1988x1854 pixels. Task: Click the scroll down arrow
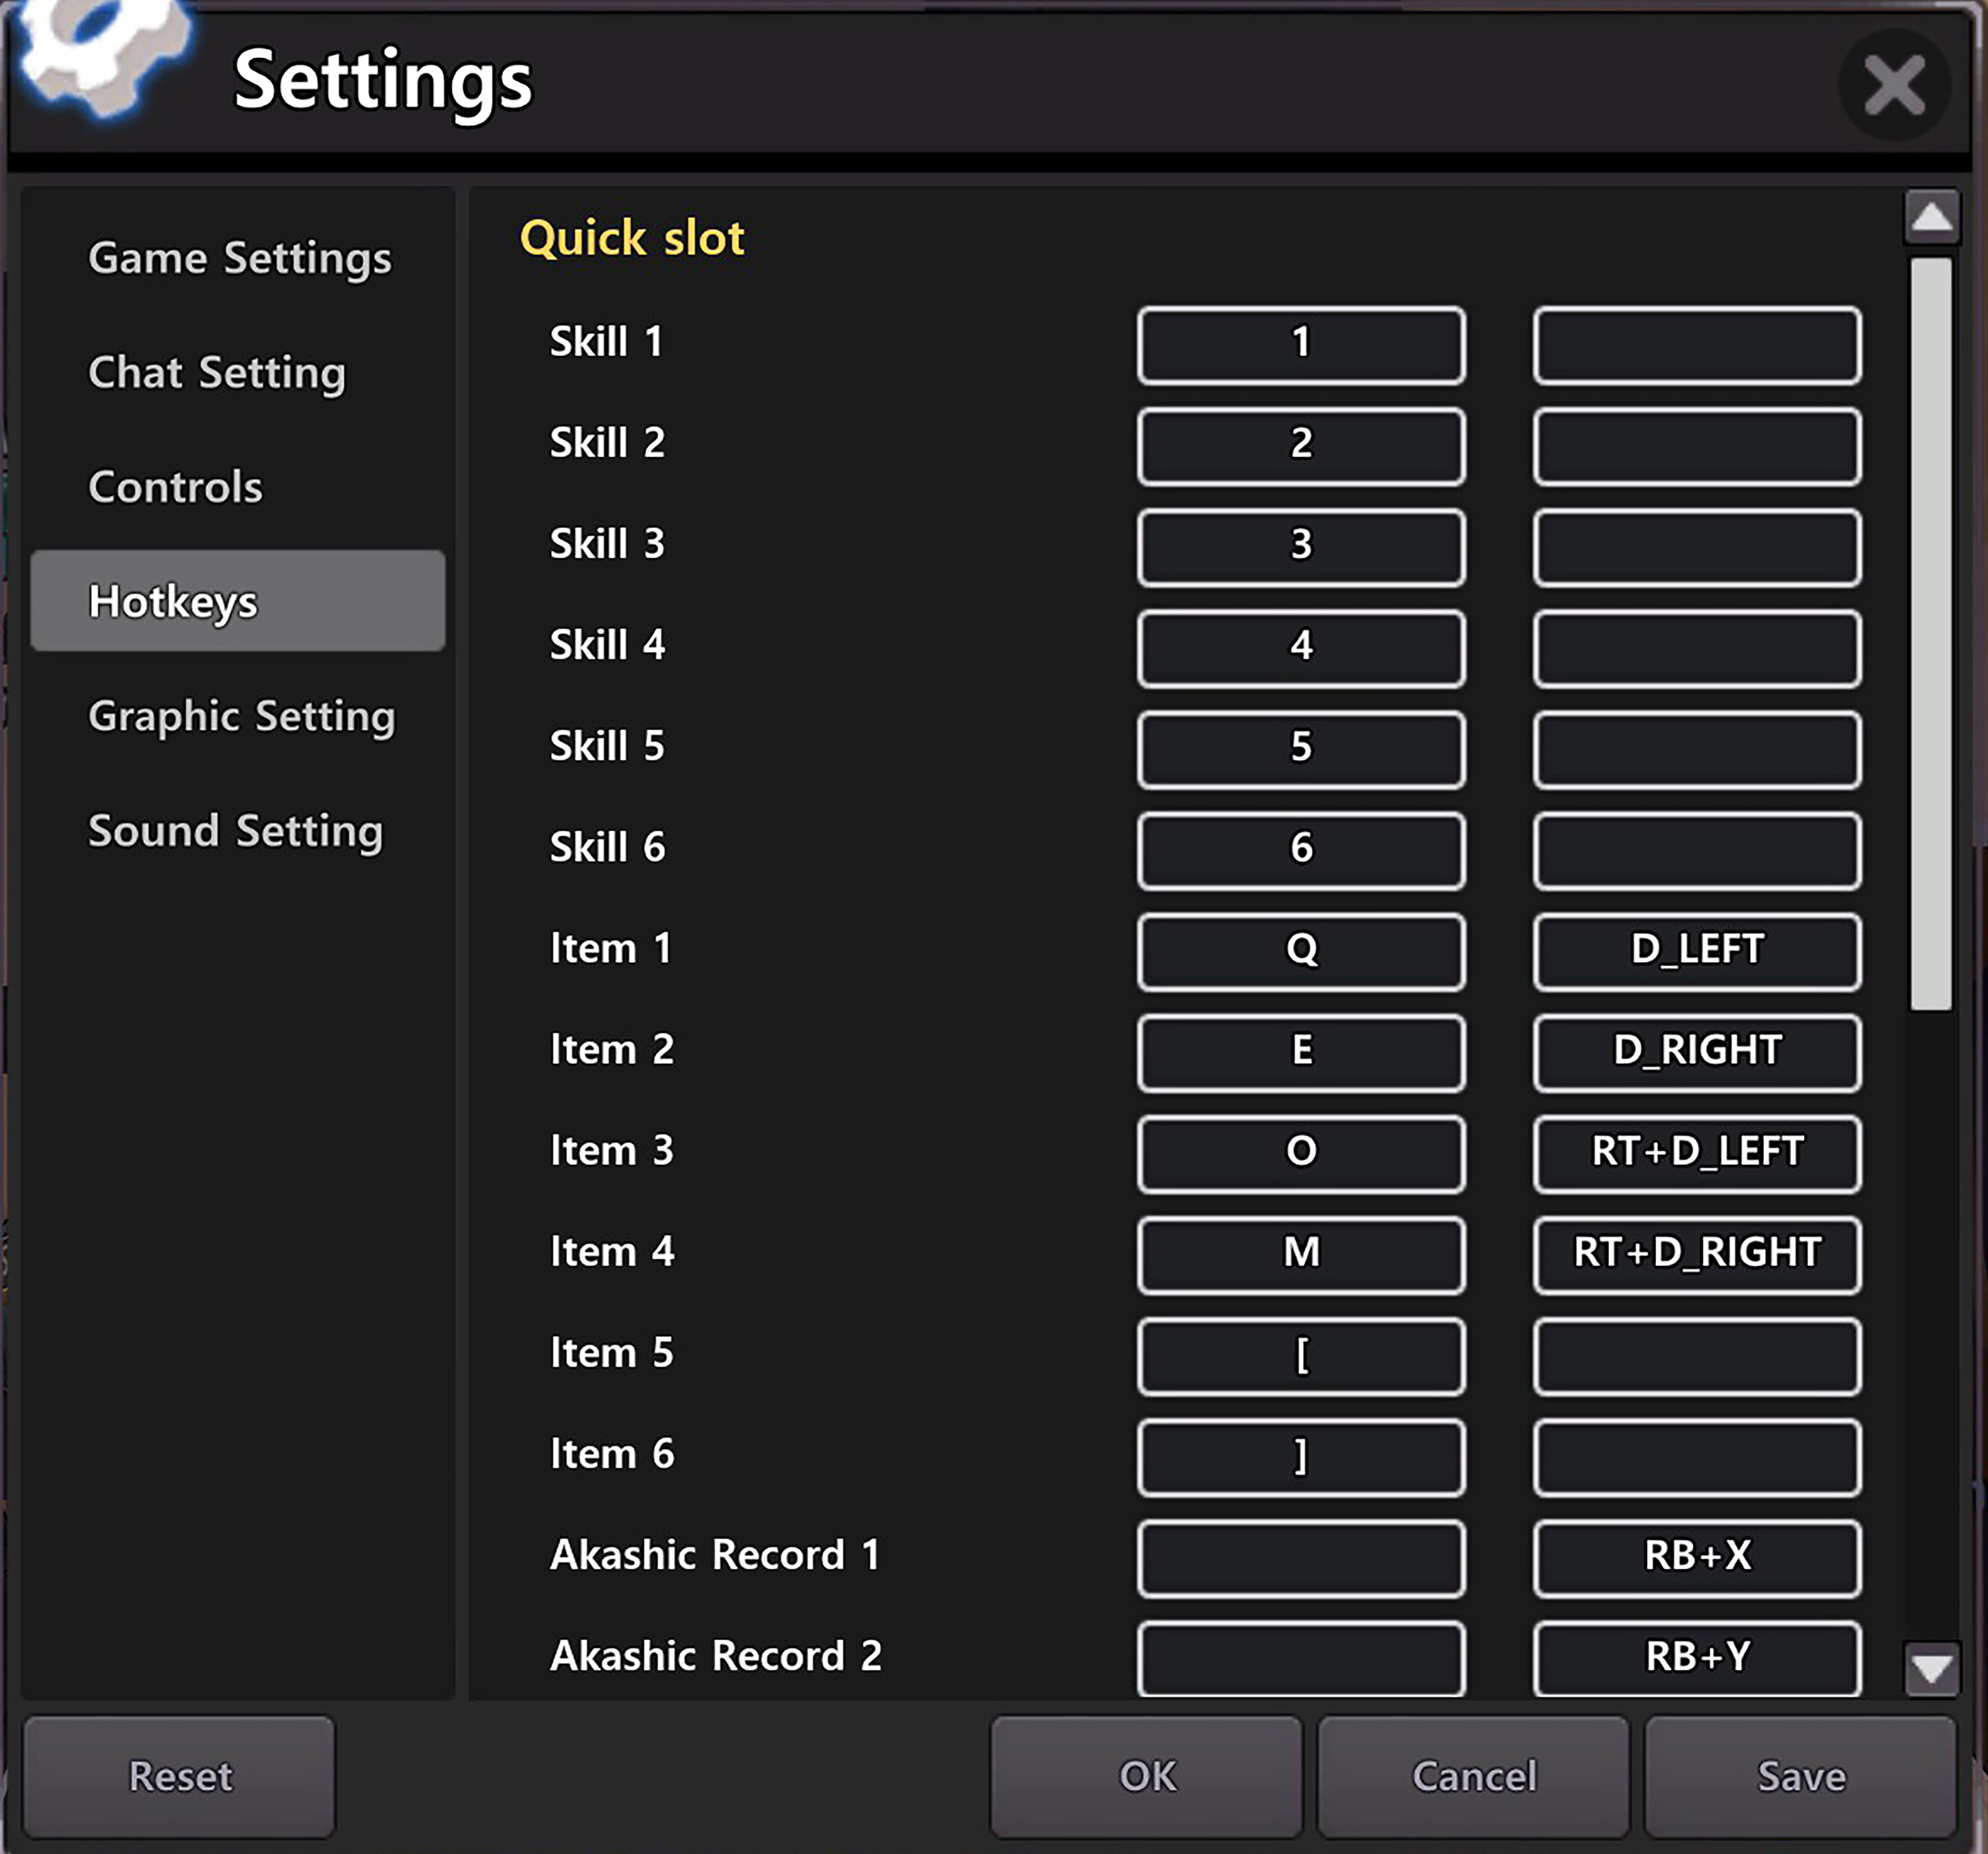pos(1931,1667)
